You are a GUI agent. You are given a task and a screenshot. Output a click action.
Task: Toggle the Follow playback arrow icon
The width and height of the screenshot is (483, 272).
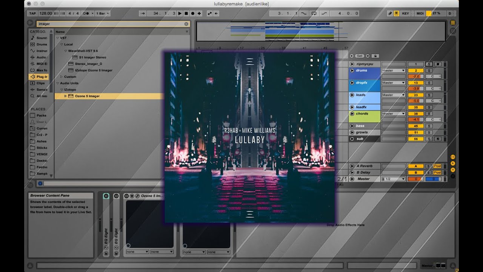(x=143, y=13)
